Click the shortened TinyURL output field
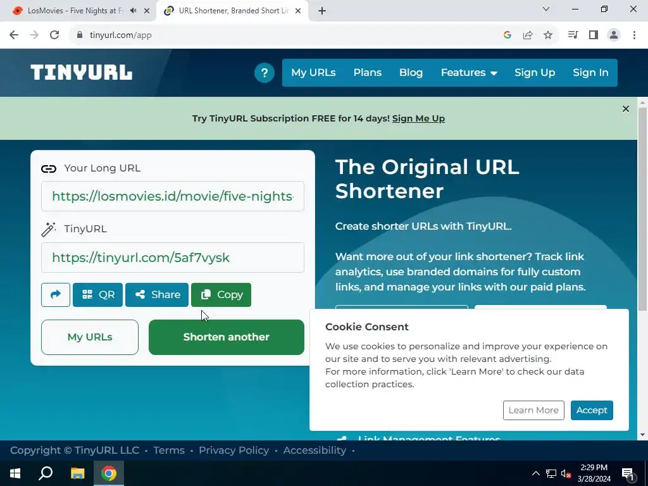648x486 pixels. [x=173, y=258]
